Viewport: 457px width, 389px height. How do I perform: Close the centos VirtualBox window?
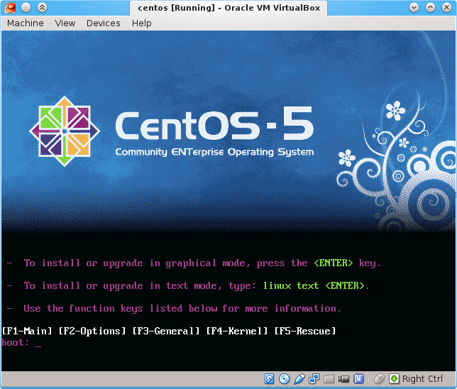click(446, 8)
